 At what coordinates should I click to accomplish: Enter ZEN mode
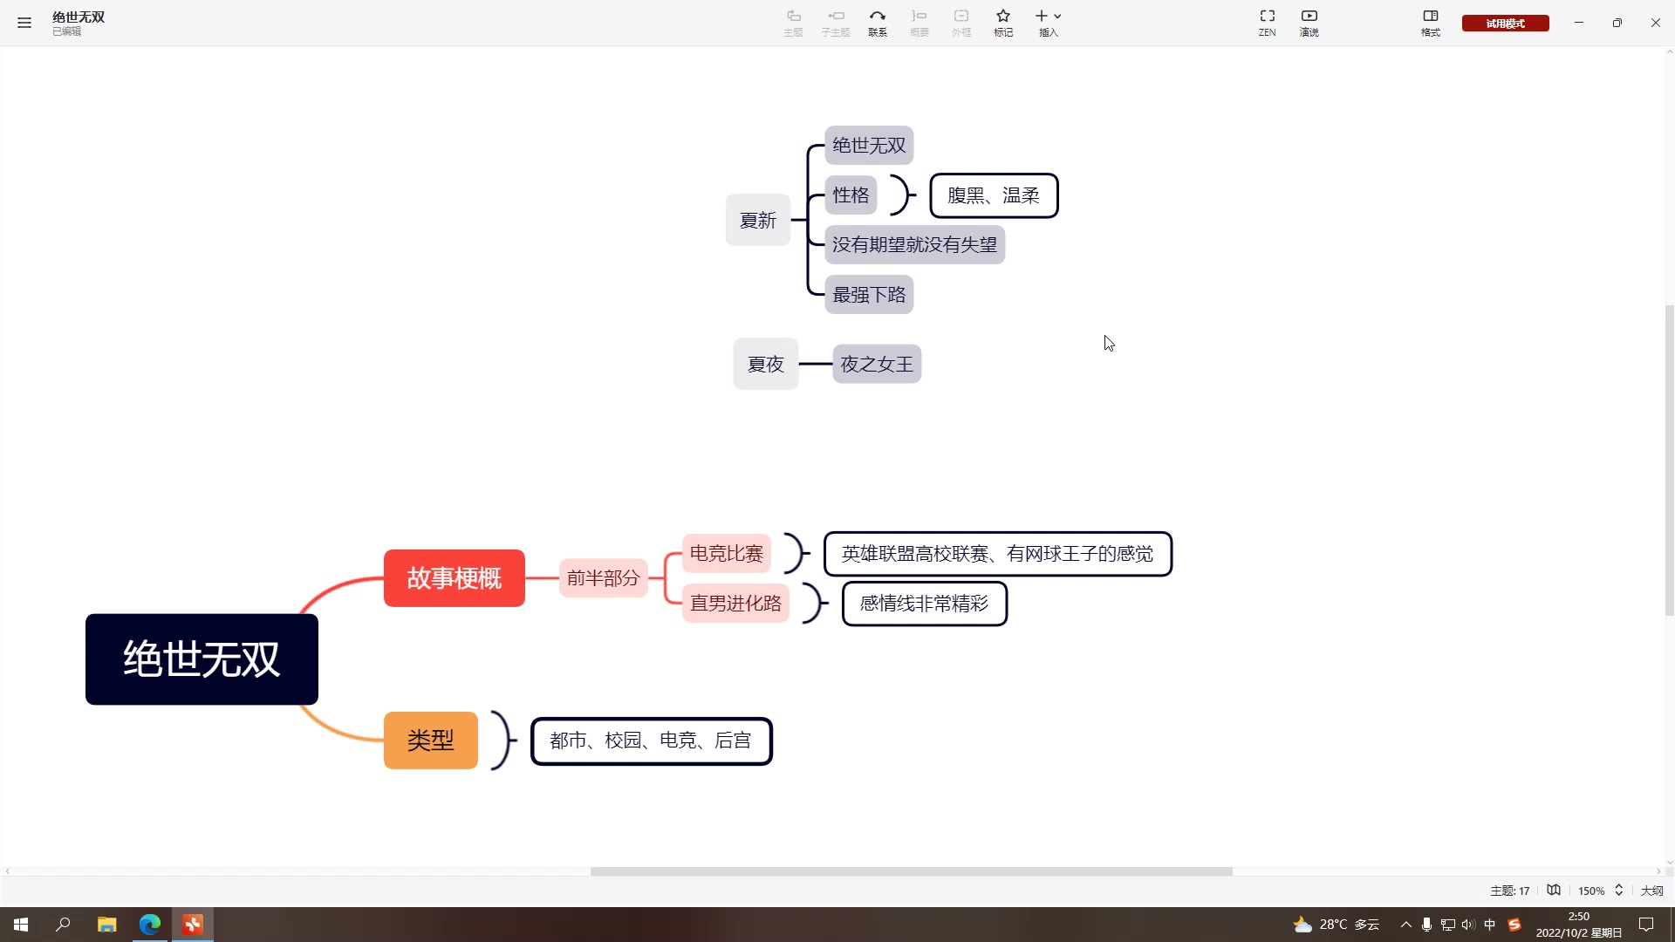[x=1267, y=23]
